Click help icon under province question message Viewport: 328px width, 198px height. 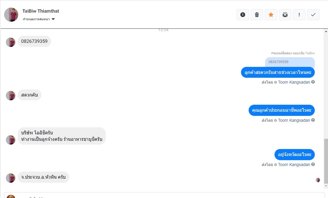click(313, 165)
